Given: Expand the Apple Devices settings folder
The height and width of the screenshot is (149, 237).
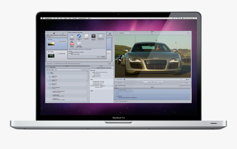Looking at the screenshot, I should coord(49,77).
